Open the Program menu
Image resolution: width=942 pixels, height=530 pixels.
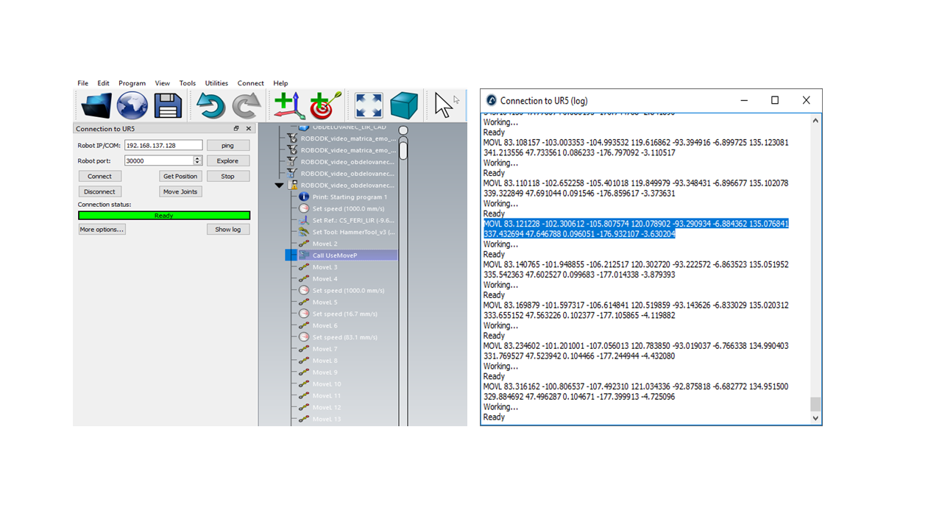click(132, 83)
